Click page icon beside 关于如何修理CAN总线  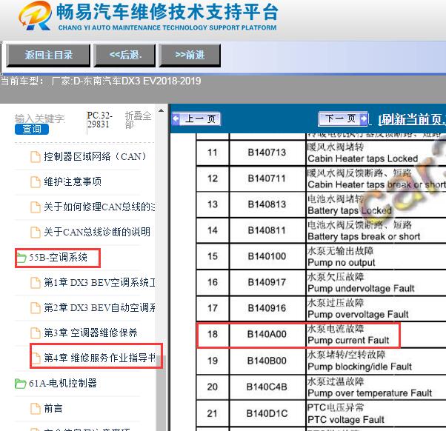(x=36, y=207)
